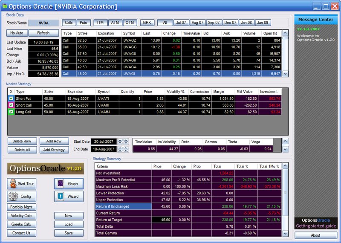Viewport: 341px width, 243px height.
Task: Click Delete Row button
Action: pos(22,141)
